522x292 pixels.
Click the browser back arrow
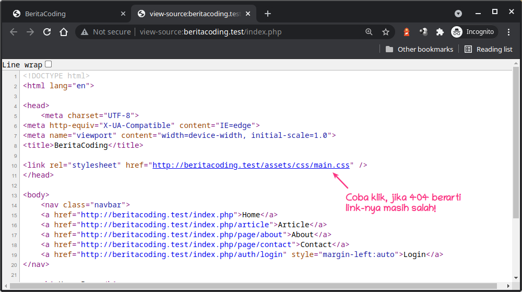(14, 32)
